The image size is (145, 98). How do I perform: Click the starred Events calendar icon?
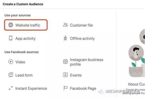[65, 75]
